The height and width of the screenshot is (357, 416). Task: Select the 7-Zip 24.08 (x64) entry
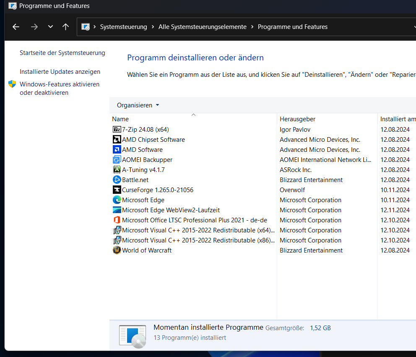[146, 130]
